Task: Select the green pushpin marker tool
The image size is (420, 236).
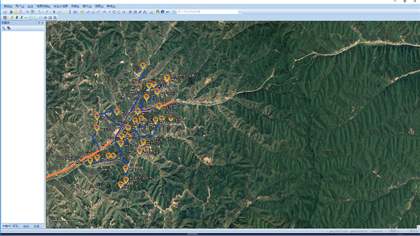Action: (22, 18)
